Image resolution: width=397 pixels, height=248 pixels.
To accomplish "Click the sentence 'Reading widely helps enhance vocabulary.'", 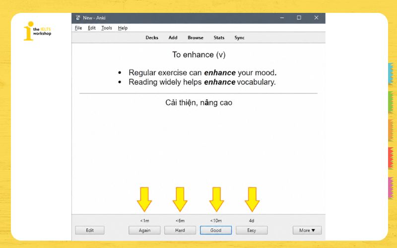I will click(202, 82).
